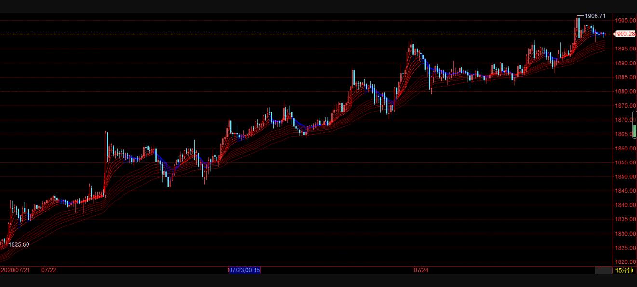Click the 1825.00 price axis label on right
Screen dimensions: 637x287
tap(625, 248)
